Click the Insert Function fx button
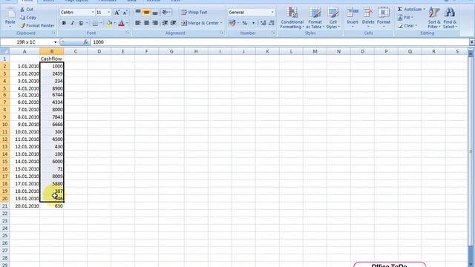 pyautogui.click(x=86, y=42)
